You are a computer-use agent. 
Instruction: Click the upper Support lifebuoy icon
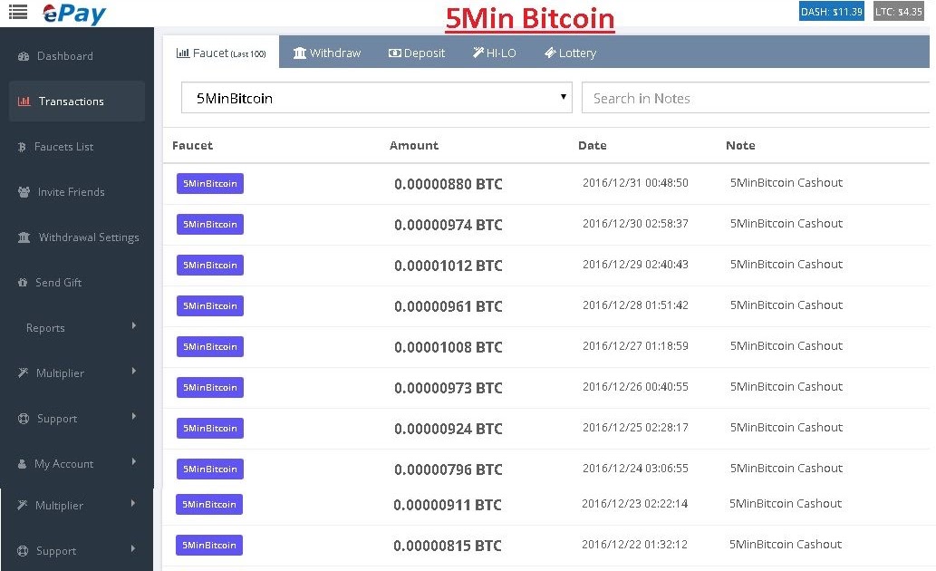click(24, 419)
